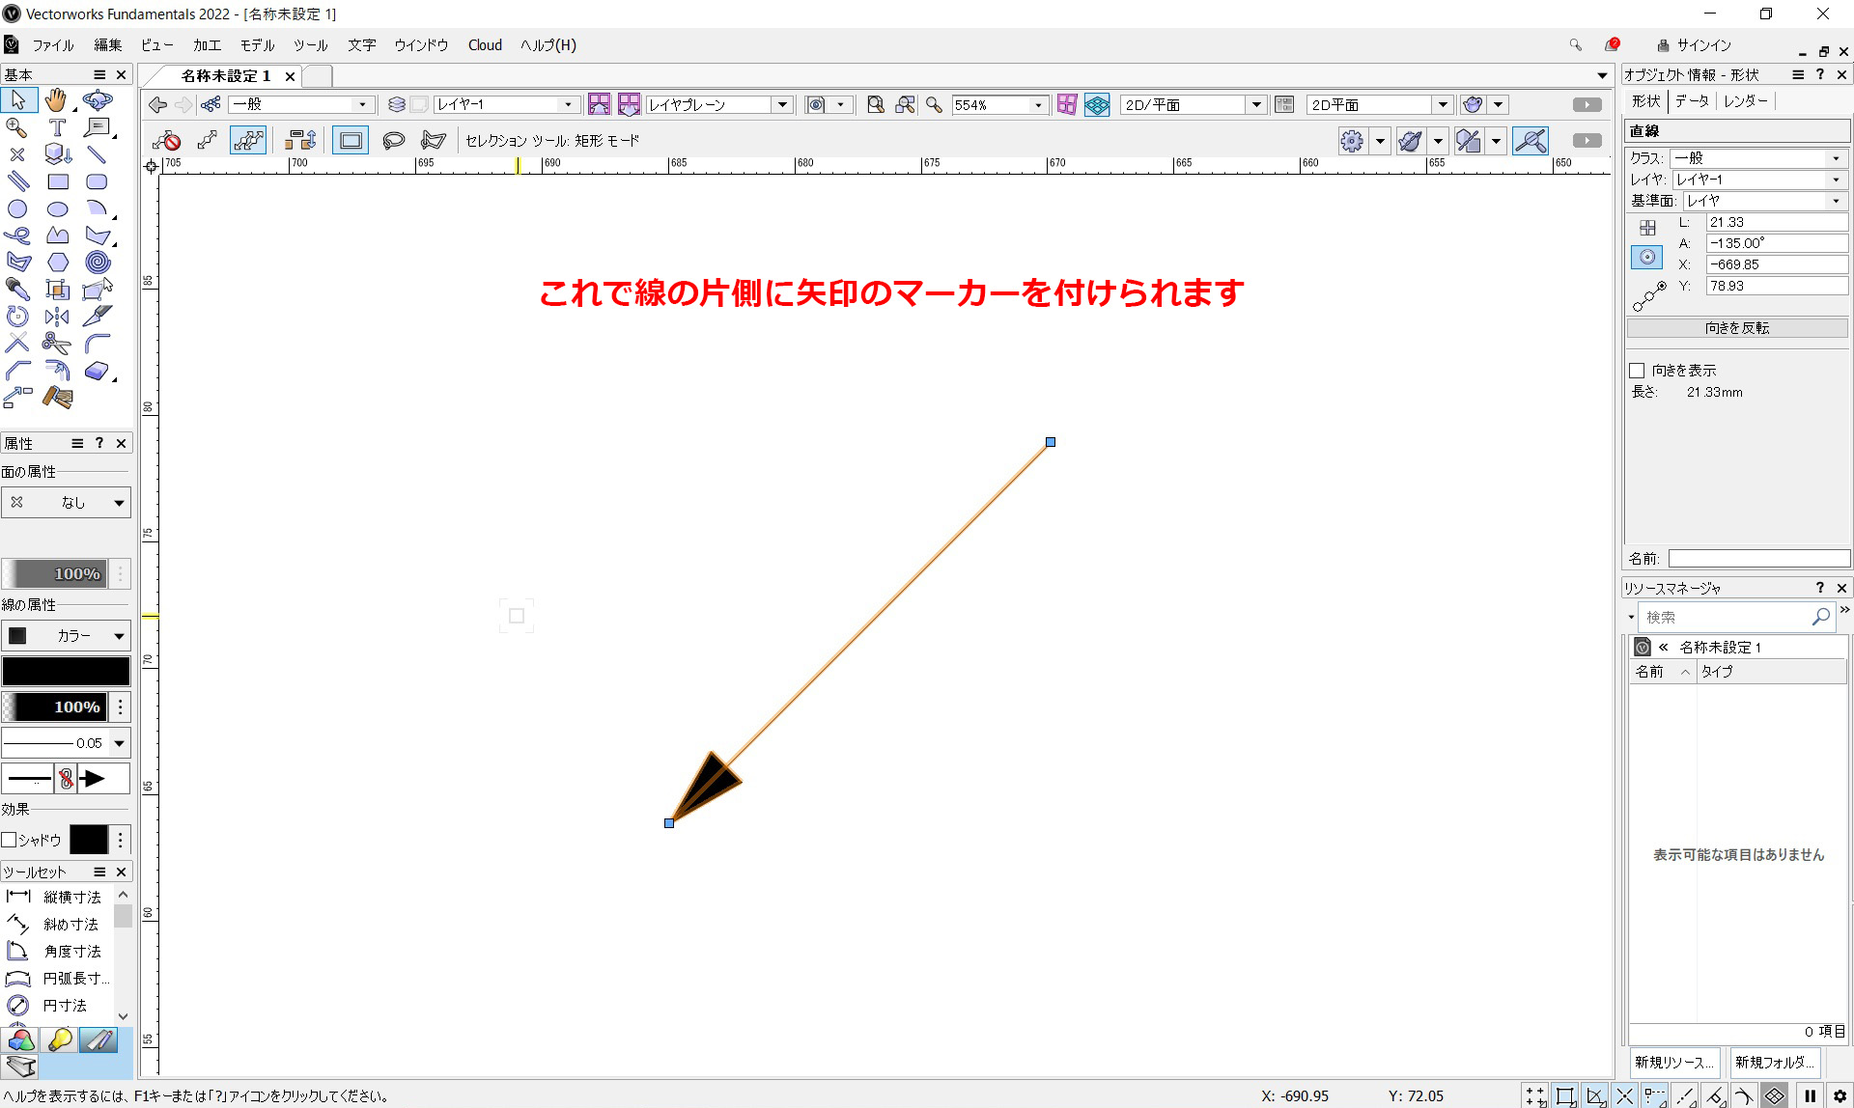Expand the レイヤ-1 layer dropdown

[x=569, y=104]
